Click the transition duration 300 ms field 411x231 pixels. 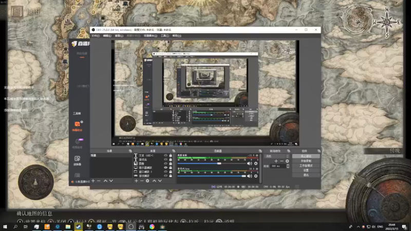tap(278, 166)
